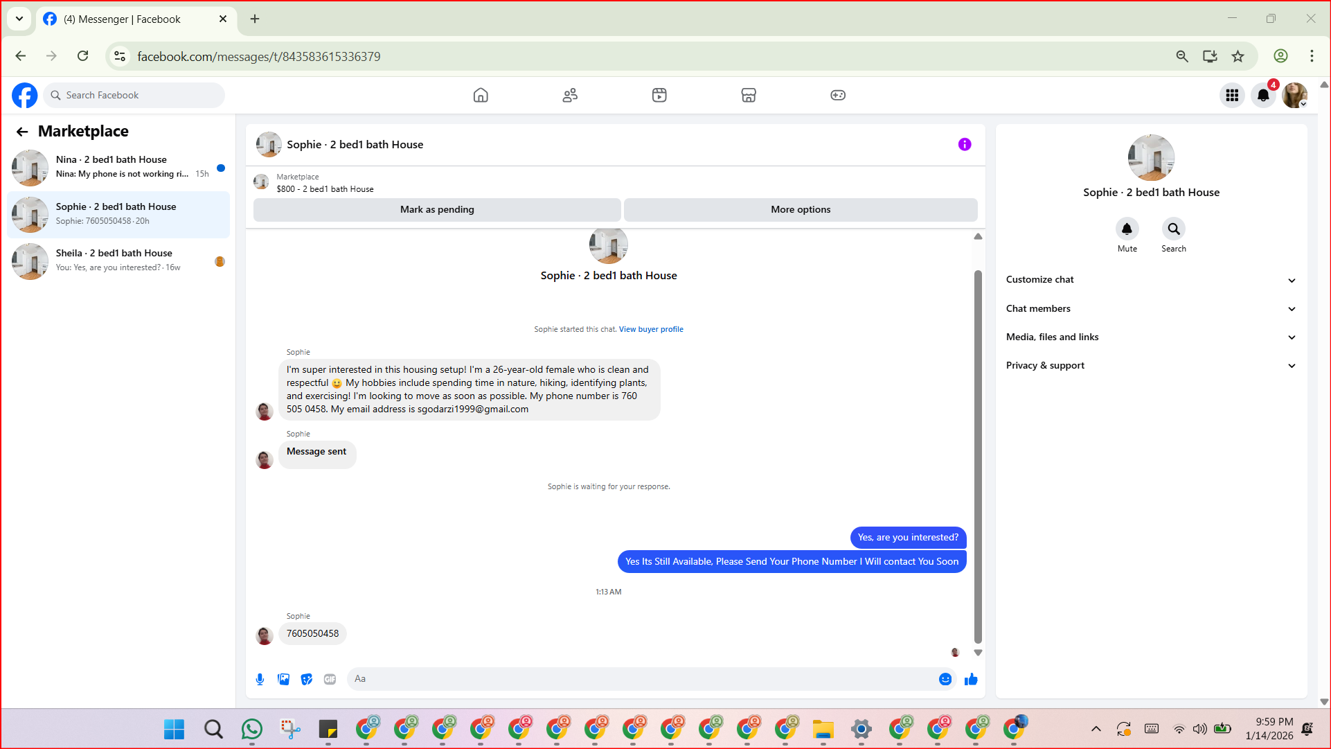This screenshot has height=749, width=1331.
Task: Open the Facebook menu grid icon
Action: [x=1232, y=96]
